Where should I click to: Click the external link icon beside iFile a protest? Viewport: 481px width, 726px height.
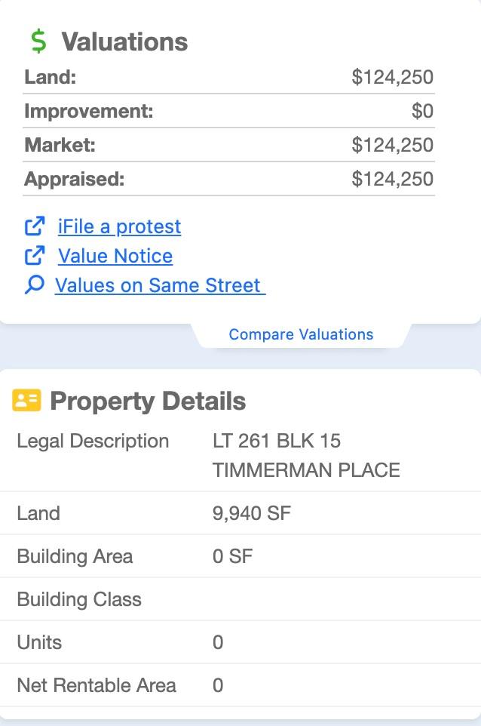(35, 226)
